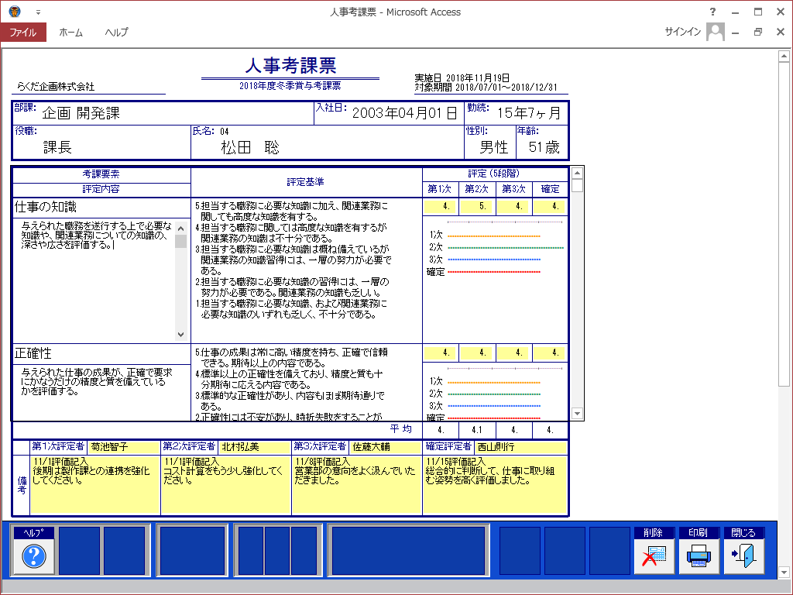The width and height of the screenshot is (793, 595).
Task: Click the main window scroll down arrow
Action: [784, 573]
